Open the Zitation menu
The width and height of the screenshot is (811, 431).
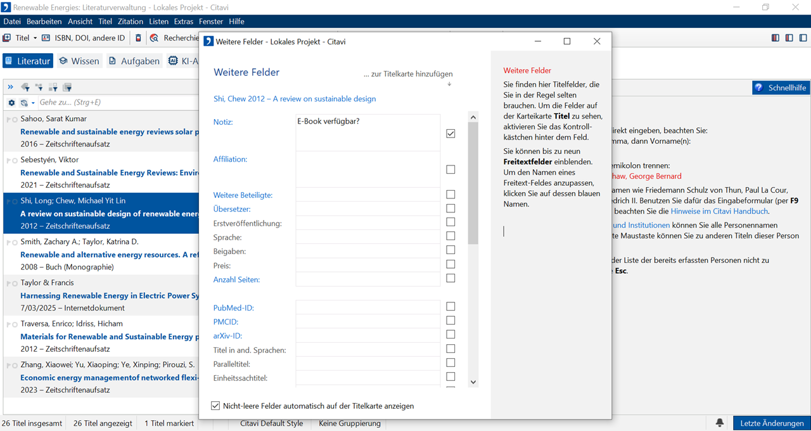131,22
